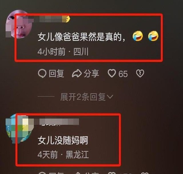
Task: Click the 回复 label under the first comment
Action: click(x=56, y=73)
